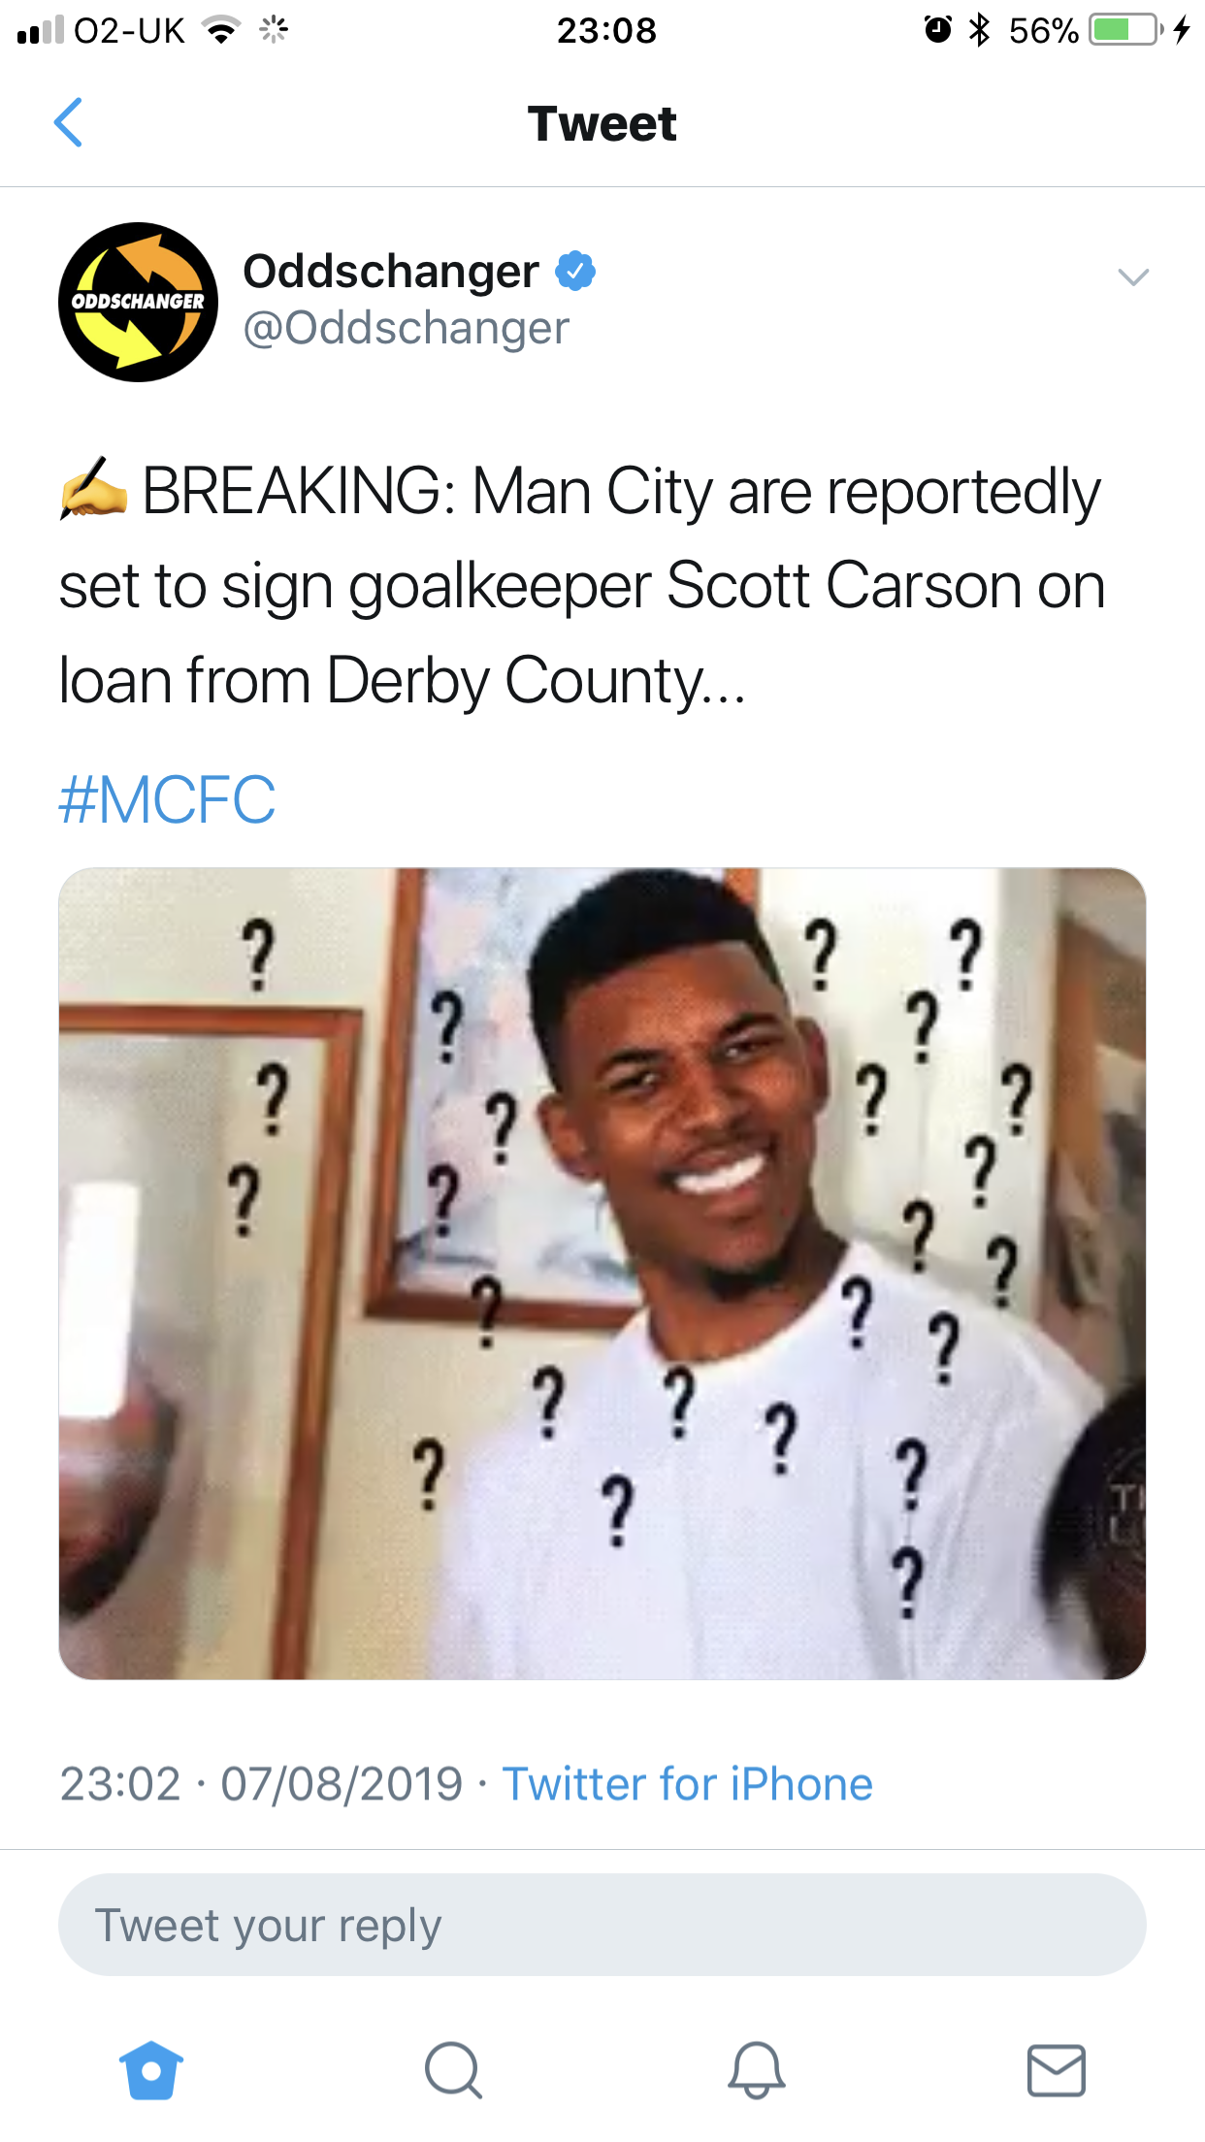This screenshot has width=1205, height=2142.
Task: Go to the Home tab
Action: (x=151, y=2070)
